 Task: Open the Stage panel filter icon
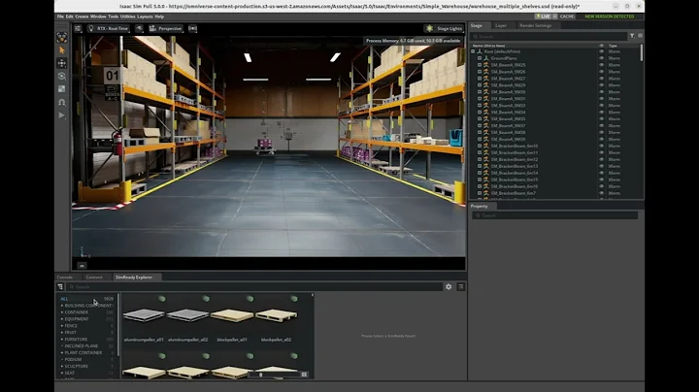pos(632,36)
